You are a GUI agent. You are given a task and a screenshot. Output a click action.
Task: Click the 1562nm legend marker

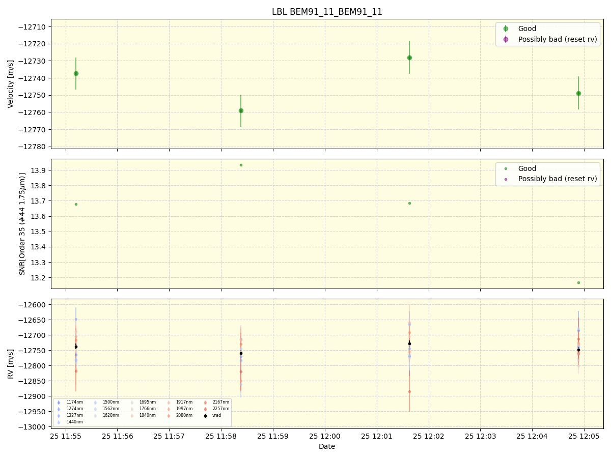[95, 409]
